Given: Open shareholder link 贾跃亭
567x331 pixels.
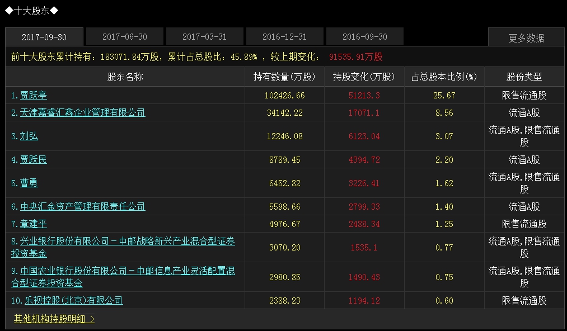Looking at the screenshot, I should (x=34, y=96).
